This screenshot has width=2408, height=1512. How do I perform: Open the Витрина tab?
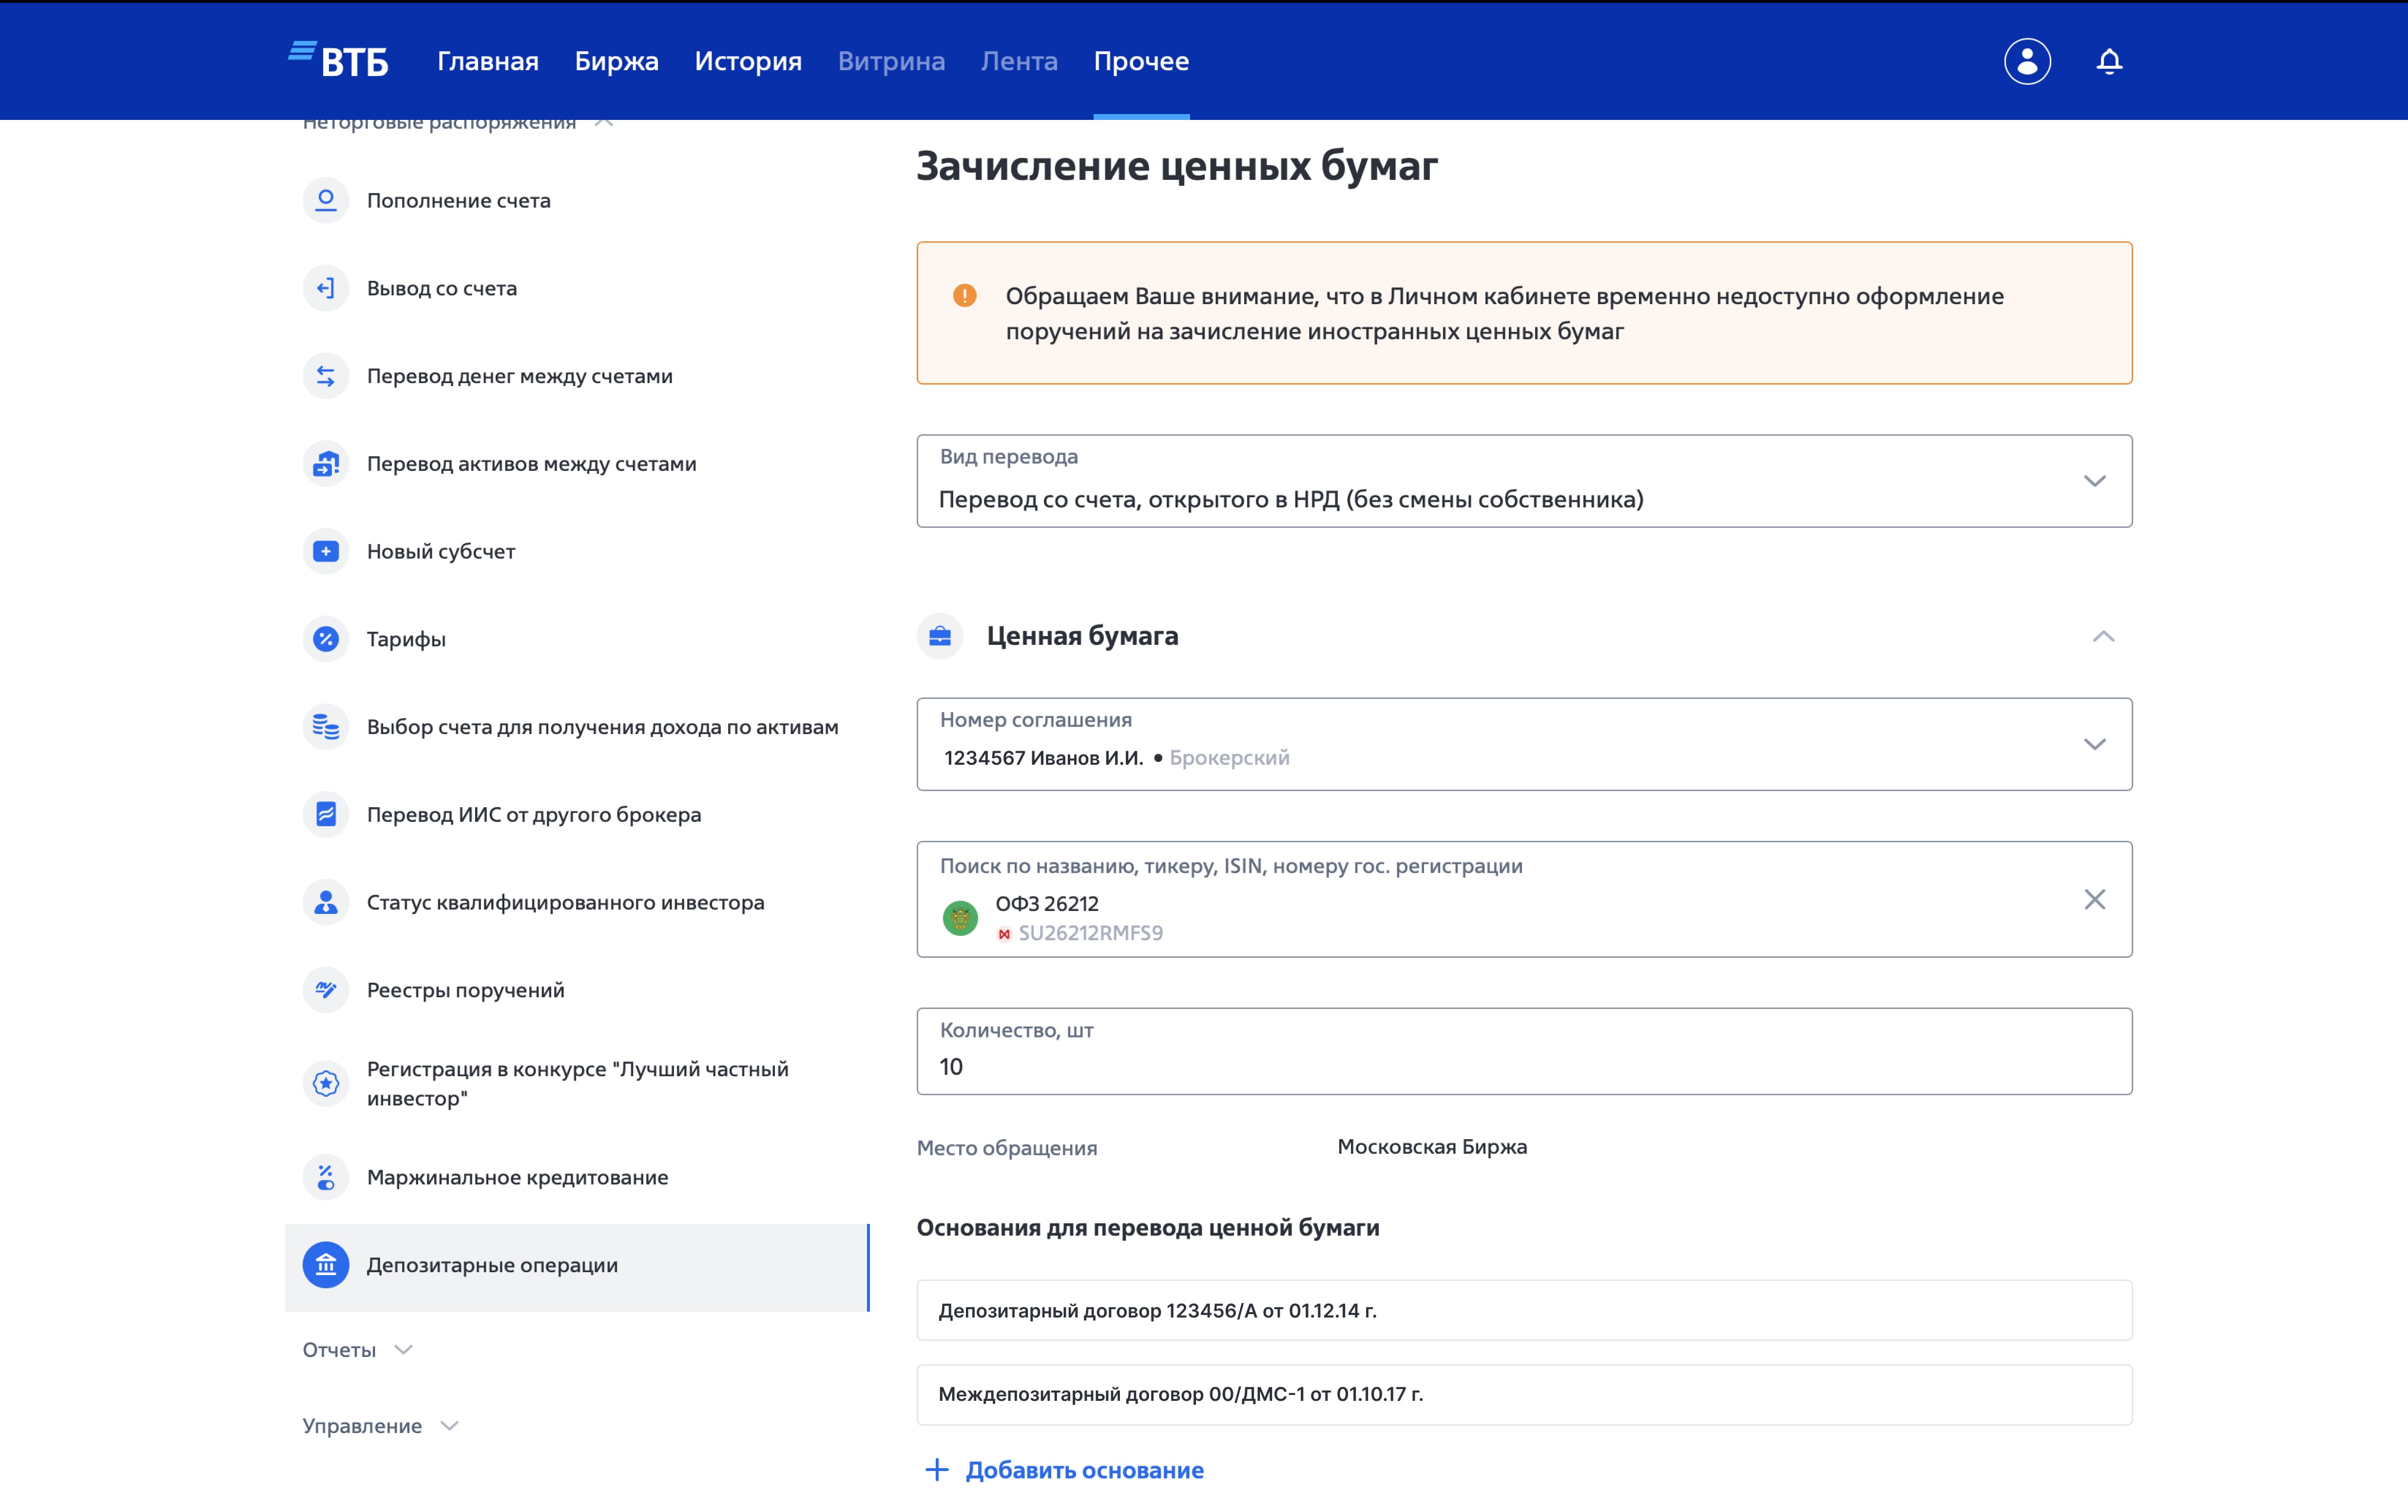(892, 61)
